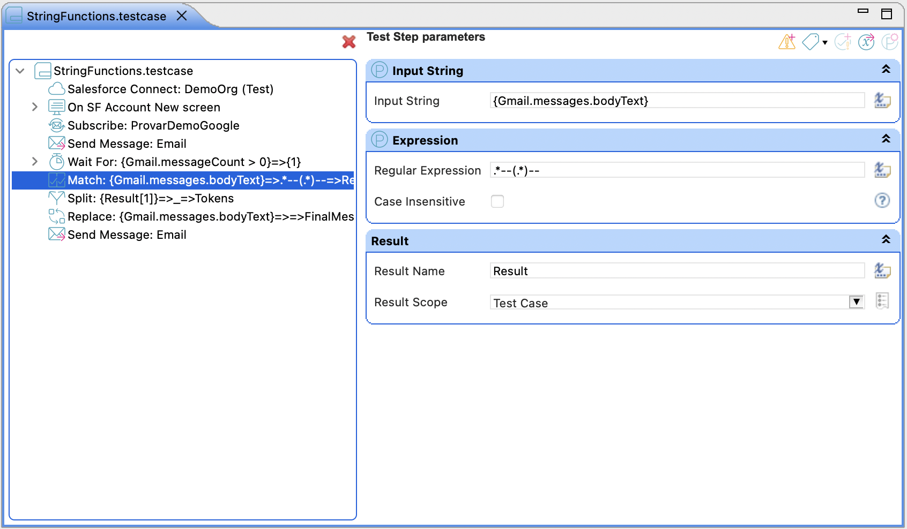This screenshot has width=907, height=529.
Task: Open the Result Scope dropdown
Action: 856,302
